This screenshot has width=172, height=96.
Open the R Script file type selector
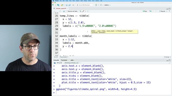167,57
